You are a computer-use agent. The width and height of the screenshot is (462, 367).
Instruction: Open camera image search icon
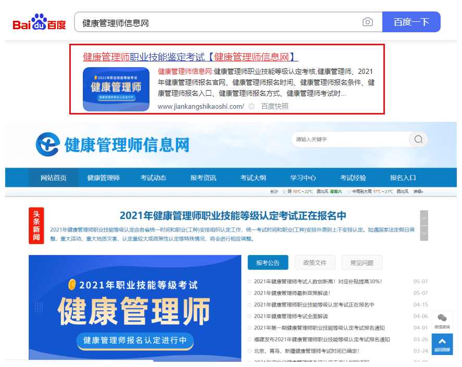[x=367, y=22]
